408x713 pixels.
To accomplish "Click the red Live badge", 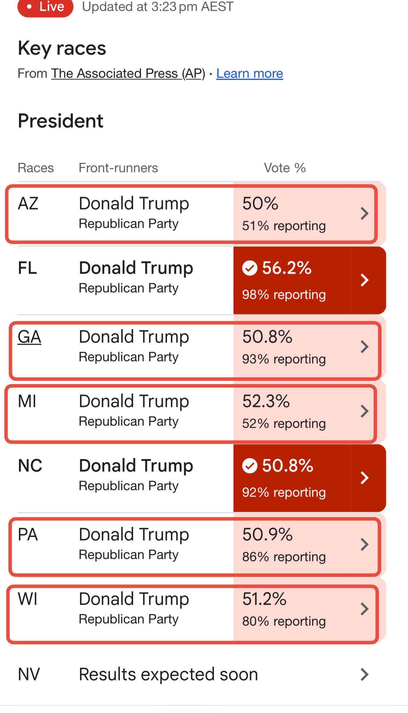I will (x=46, y=7).
